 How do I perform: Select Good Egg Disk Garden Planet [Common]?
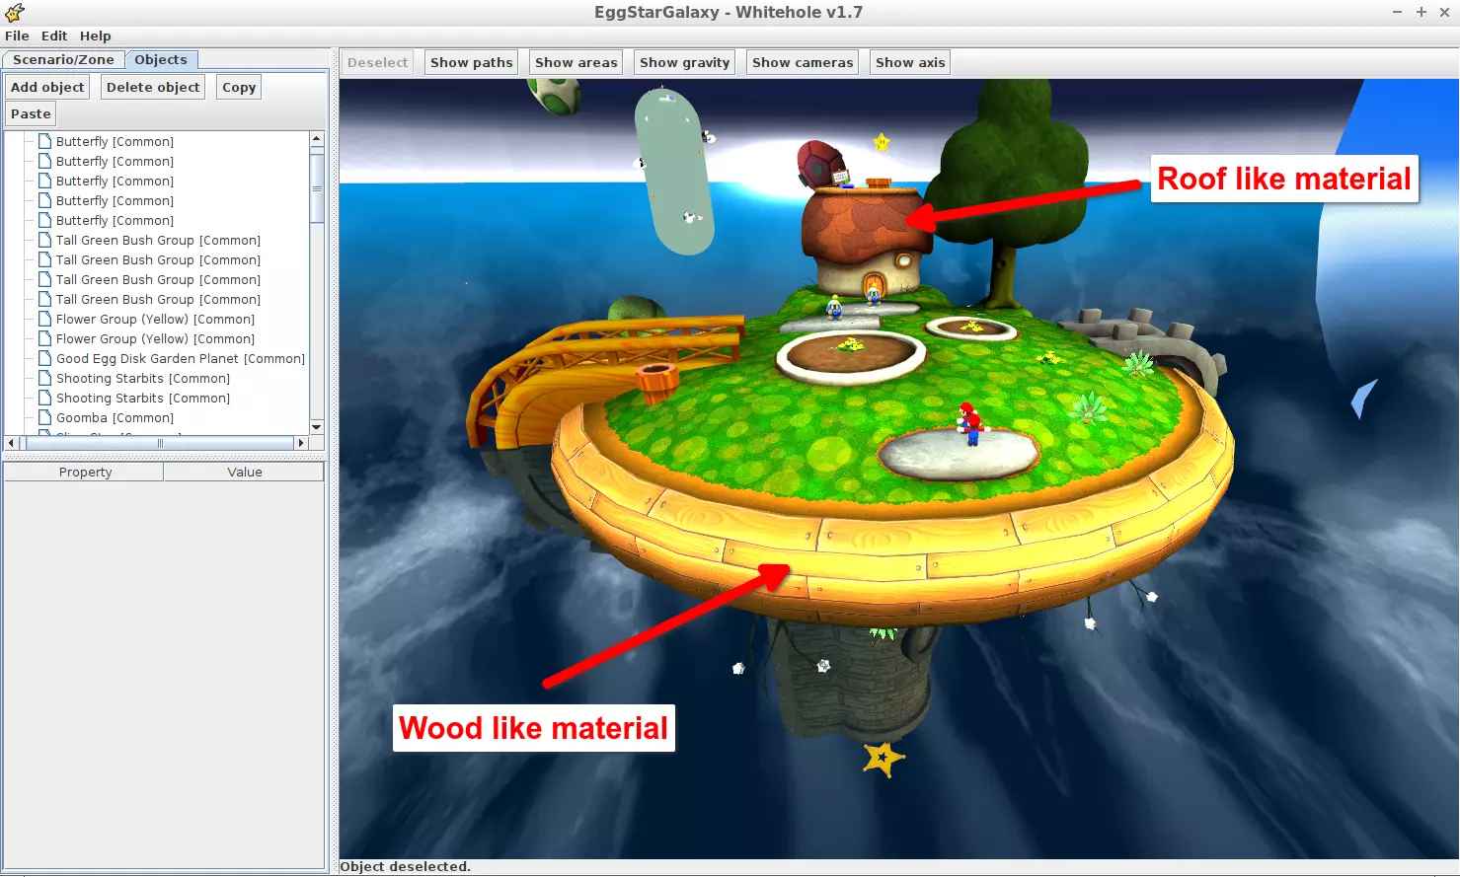click(181, 358)
